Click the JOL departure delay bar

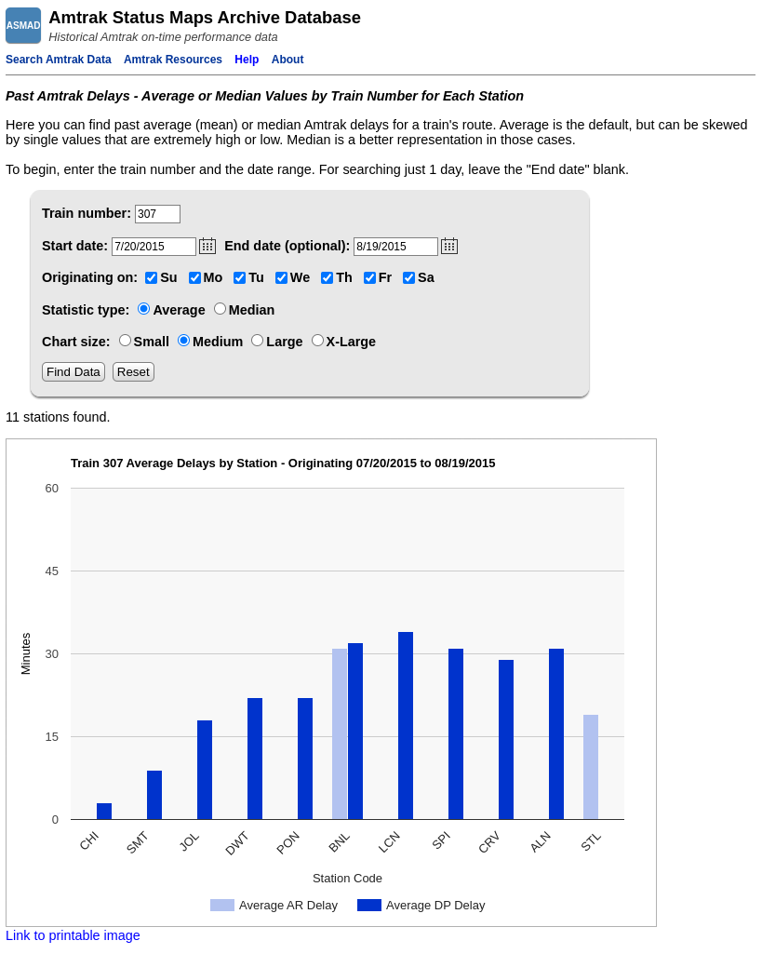click(x=205, y=771)
